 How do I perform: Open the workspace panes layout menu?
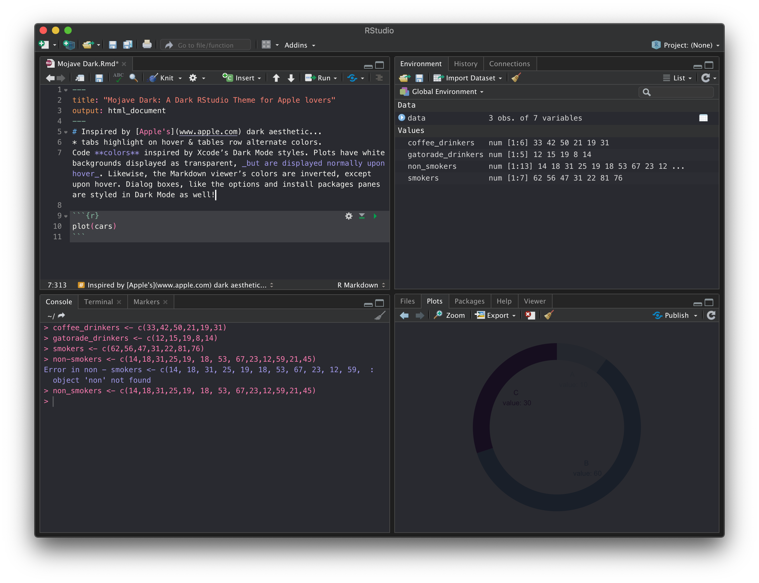pos(270,45)
